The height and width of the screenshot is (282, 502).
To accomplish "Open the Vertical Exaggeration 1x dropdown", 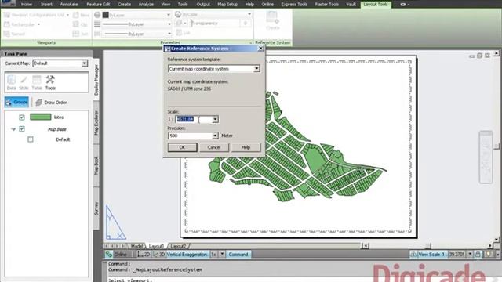I will 222,254.
